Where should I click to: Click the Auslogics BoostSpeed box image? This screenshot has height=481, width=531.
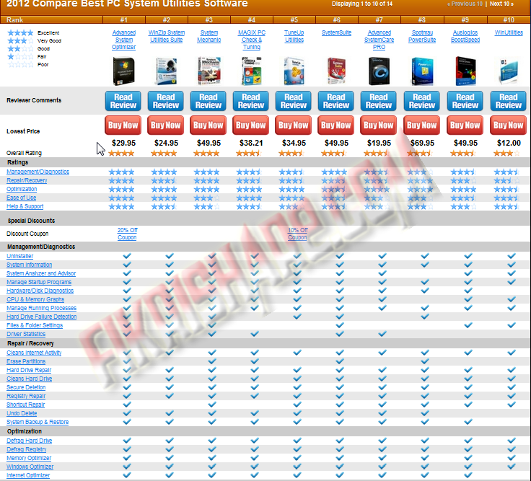[465, 71]
